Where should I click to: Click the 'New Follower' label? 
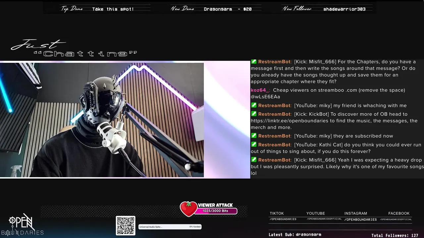[297, 9]
